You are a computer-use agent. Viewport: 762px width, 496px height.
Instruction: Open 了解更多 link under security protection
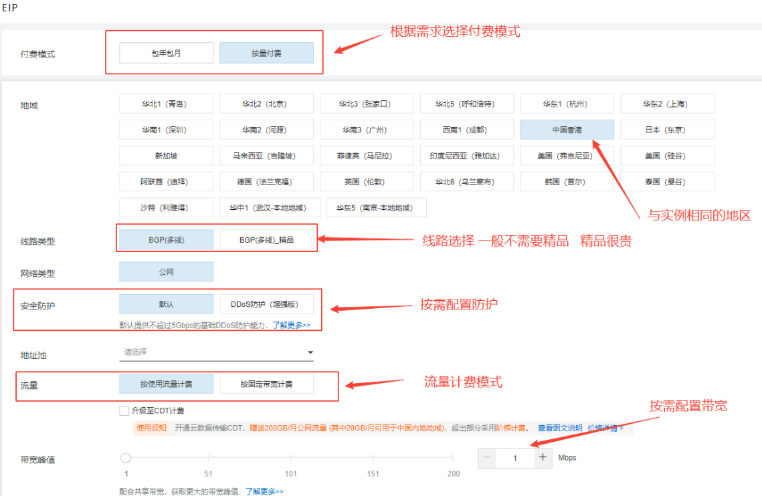(x=291, y=326)
